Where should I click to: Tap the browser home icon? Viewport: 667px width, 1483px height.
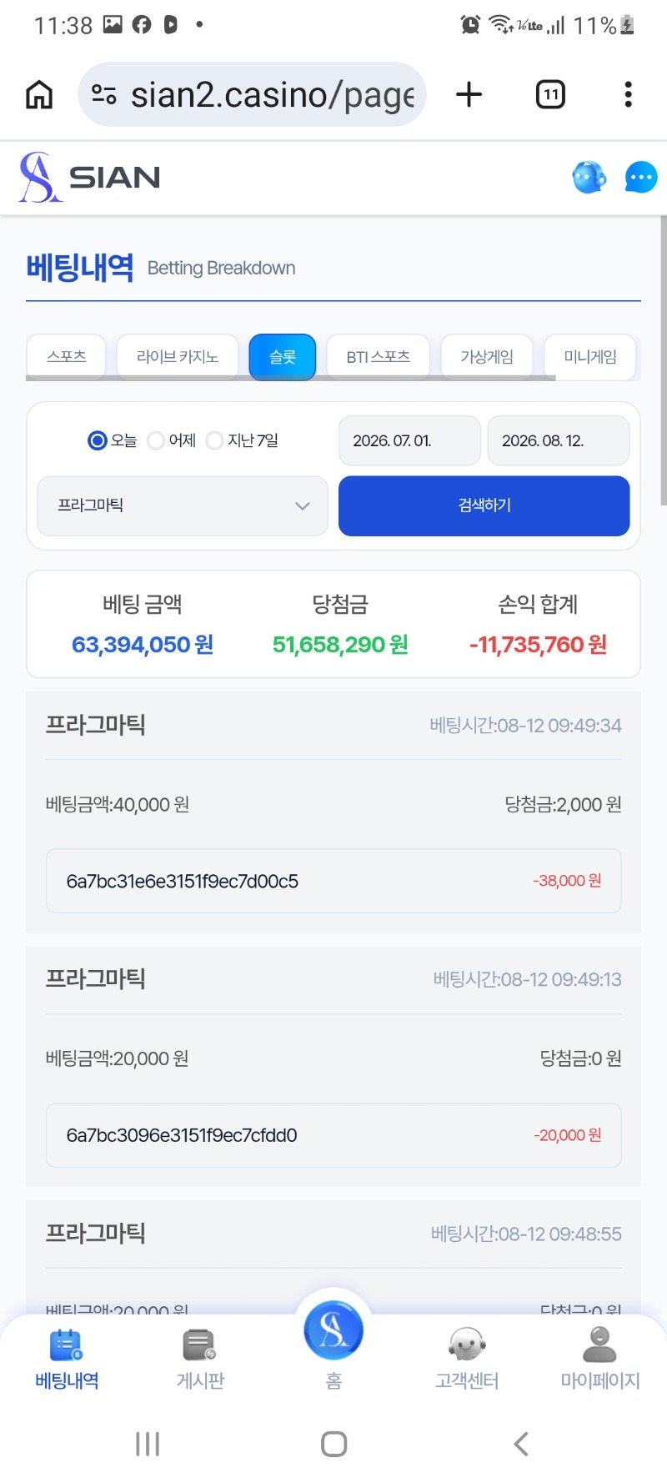(39, 95)
